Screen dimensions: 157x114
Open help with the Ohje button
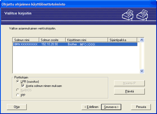(17, 107)
